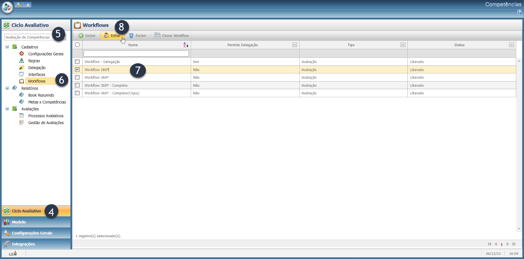Click the Book Resumido book icon
This screenshot has width=524, height=259.
(x=22, y=95)
